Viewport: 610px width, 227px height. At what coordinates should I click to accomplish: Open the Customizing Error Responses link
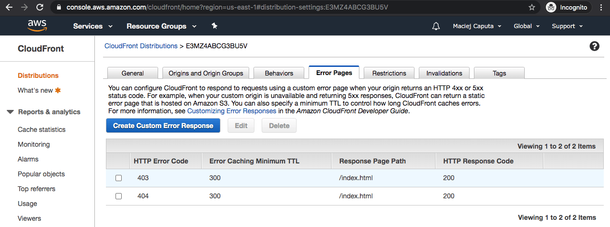[231, 111]
